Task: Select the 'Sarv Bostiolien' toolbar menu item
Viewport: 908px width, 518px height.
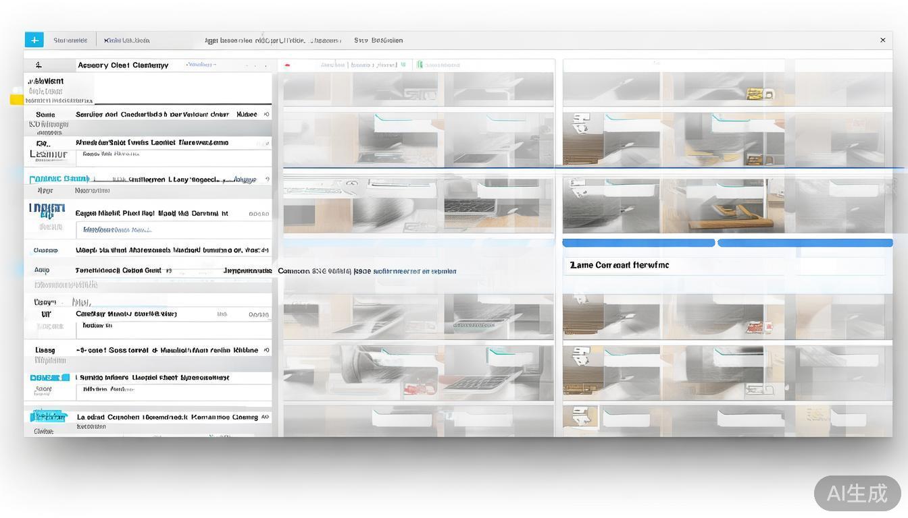Action: [x=378, y=40]
